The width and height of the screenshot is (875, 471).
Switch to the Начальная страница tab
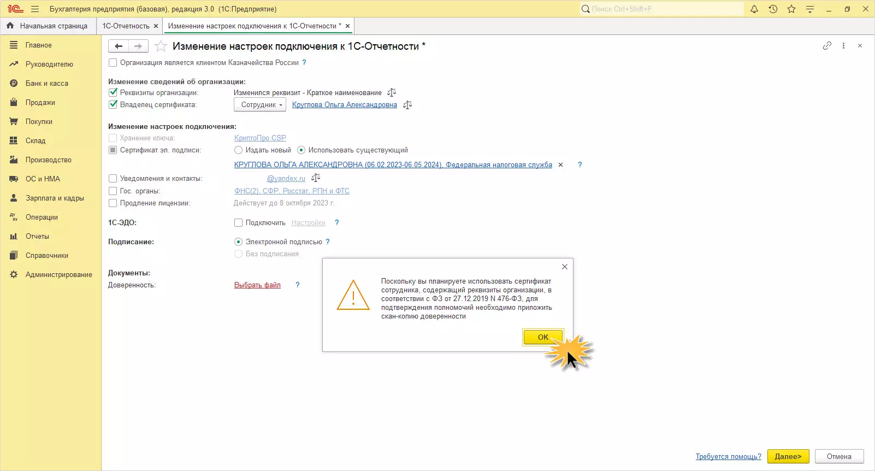pos(48,26)
